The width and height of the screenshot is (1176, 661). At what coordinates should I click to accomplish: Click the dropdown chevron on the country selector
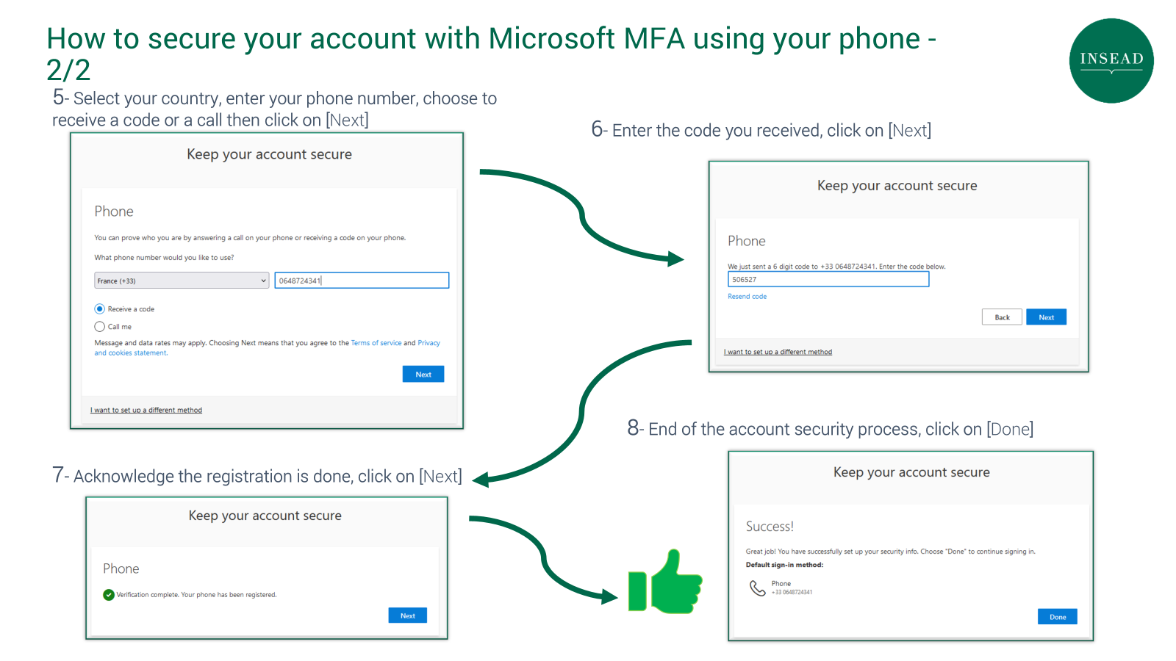(263, 281)
